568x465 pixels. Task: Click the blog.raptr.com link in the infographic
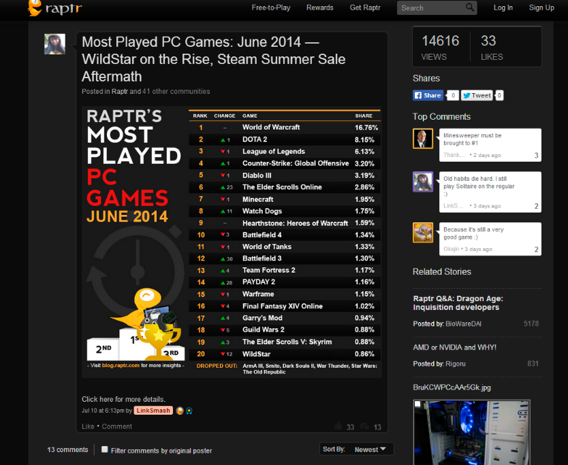pyautogui.click(x=121, y=365)
